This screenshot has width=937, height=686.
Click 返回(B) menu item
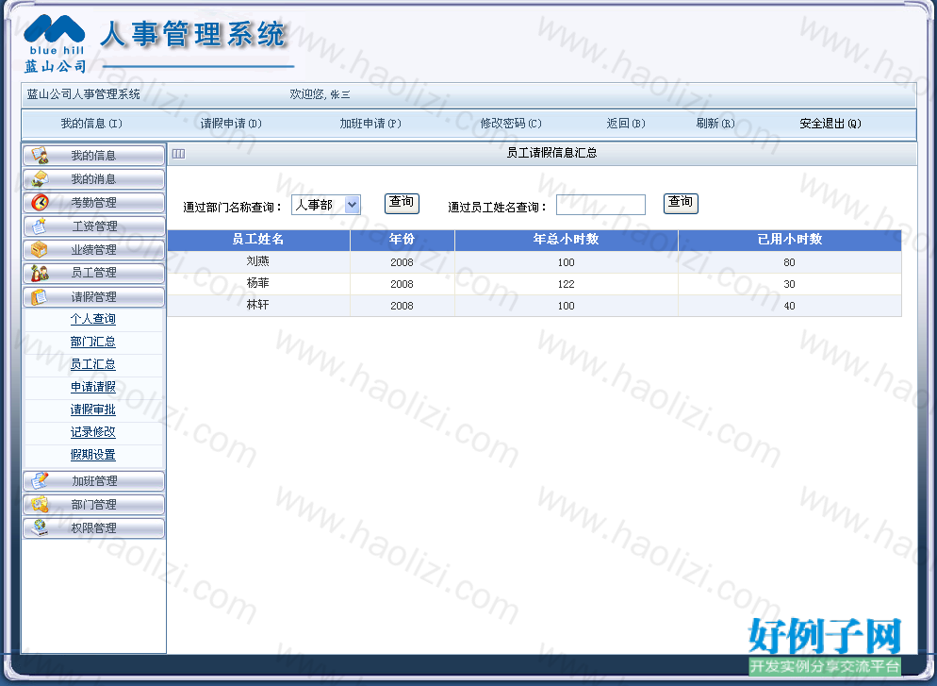(626, 124)
